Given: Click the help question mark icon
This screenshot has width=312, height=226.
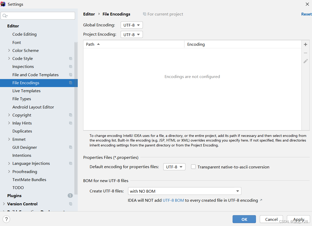Looking at the screenshot, I should [x=6, y=219].
